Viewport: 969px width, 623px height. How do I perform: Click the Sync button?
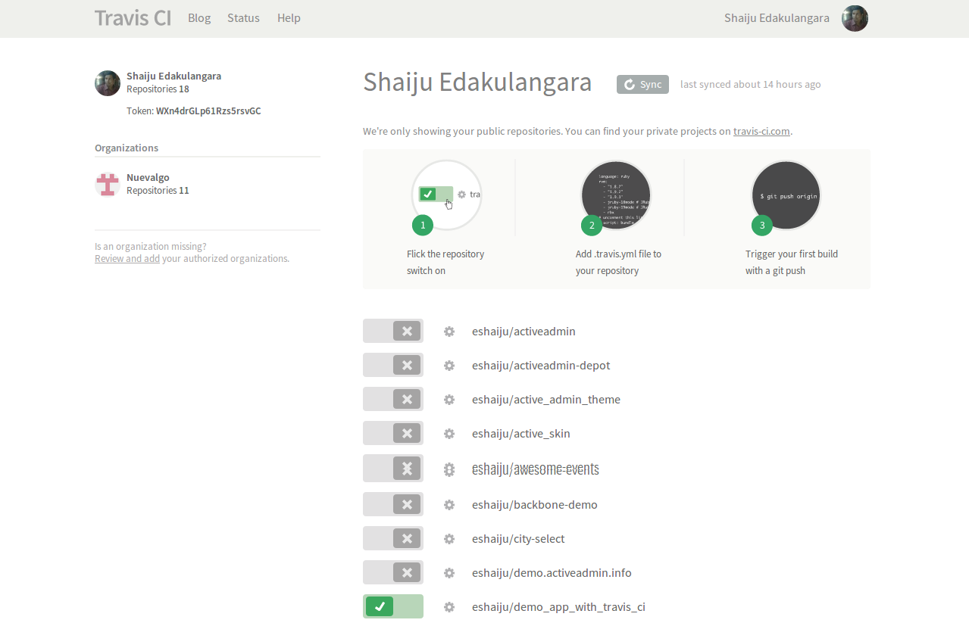tap(642, 84)
